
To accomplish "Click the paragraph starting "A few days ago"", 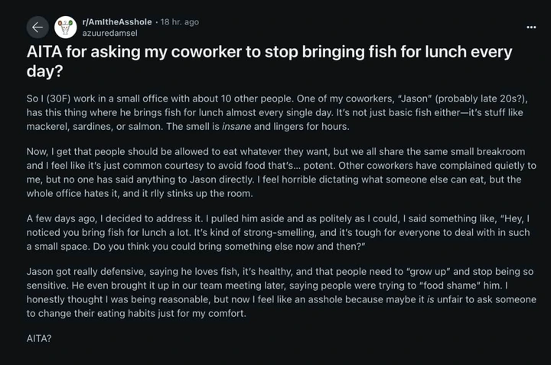I will 278,232.
